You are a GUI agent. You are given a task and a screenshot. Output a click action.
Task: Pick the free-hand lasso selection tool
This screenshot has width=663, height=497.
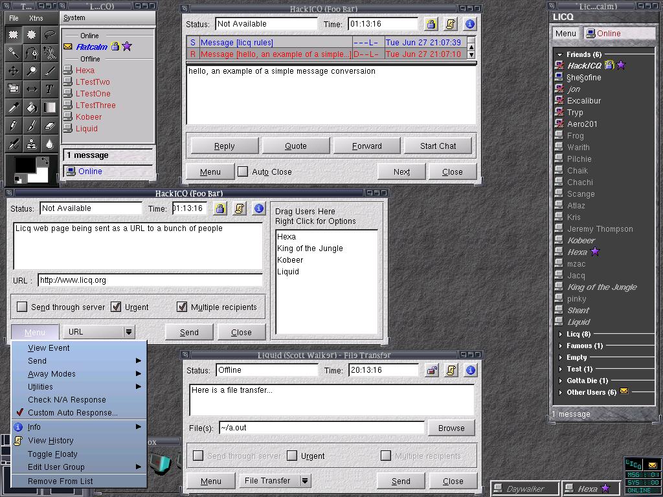coord(50,35)
